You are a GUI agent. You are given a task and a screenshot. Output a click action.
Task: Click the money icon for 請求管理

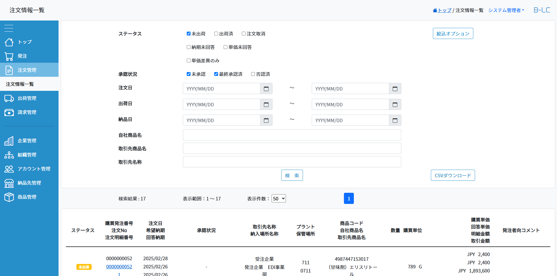(9, 113)
